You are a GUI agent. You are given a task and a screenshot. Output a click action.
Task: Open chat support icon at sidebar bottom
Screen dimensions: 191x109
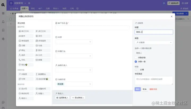tap(3, 102)
